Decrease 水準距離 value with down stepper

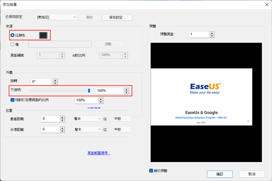tap(63, 131)
